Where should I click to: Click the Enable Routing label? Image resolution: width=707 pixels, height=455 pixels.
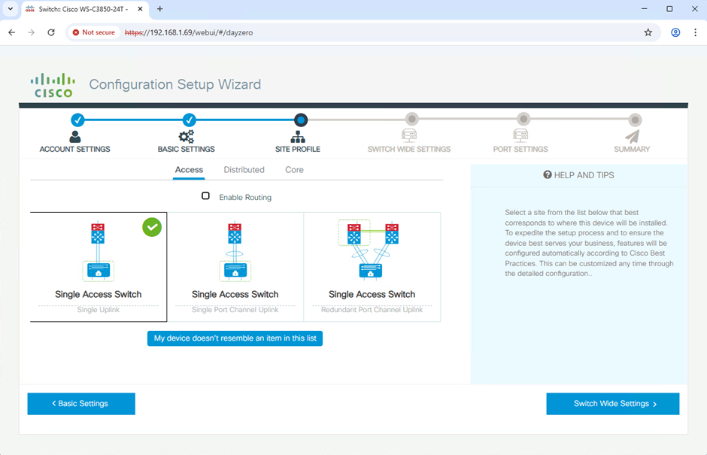(x=245, y=198)
